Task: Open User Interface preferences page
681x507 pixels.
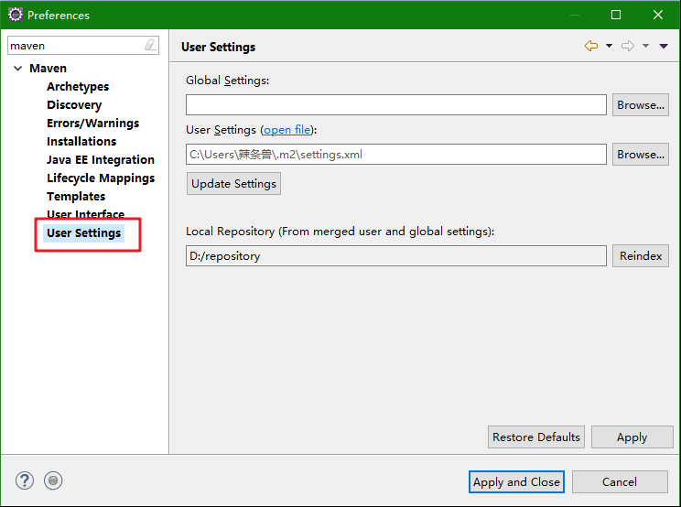Action: (85, 213)
